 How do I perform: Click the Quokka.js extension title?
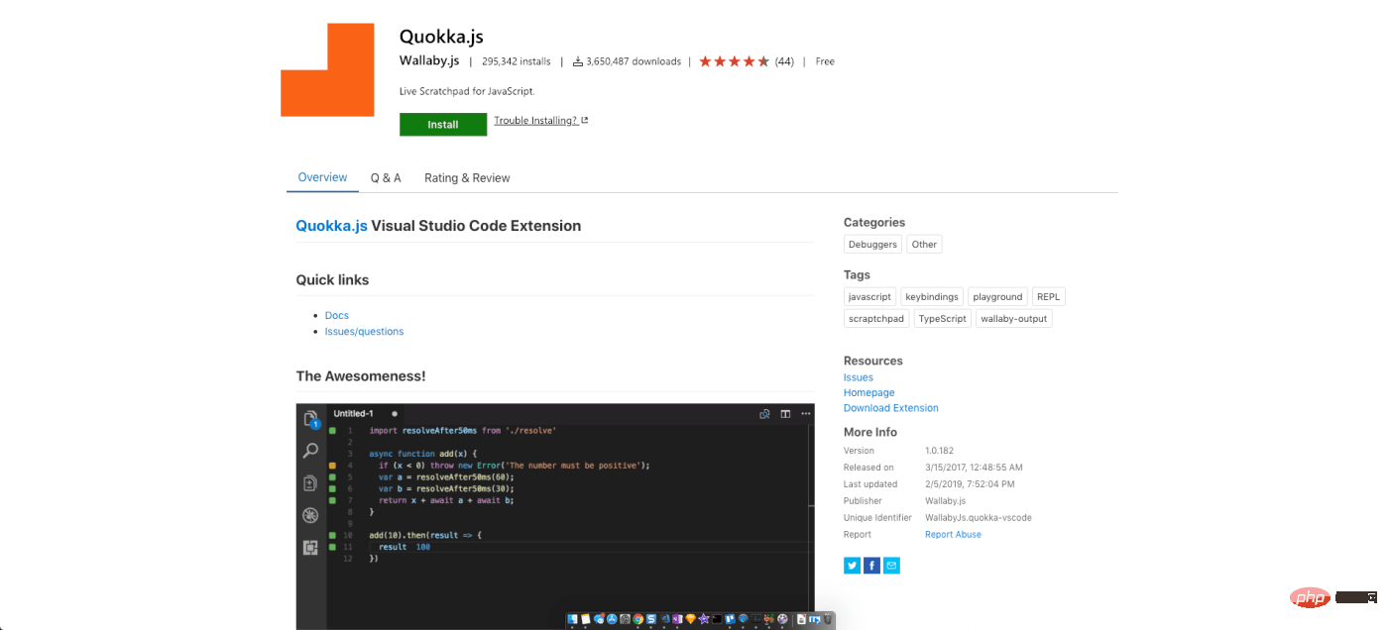tap(441, 37)
